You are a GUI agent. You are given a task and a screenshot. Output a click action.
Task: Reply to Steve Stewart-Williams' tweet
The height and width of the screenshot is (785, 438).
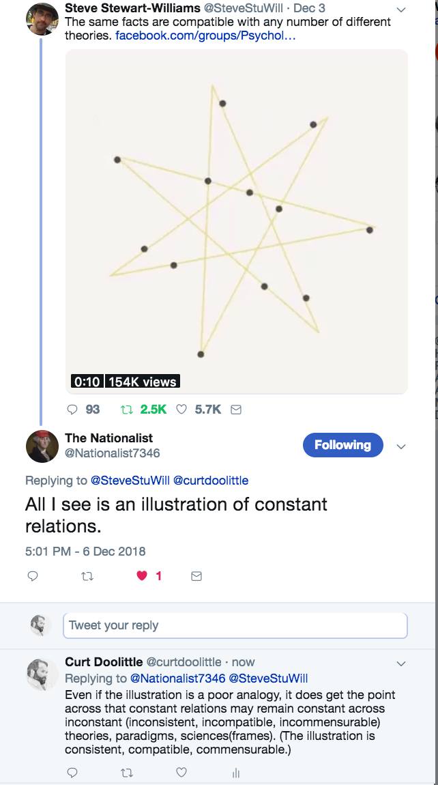[73, 410]
